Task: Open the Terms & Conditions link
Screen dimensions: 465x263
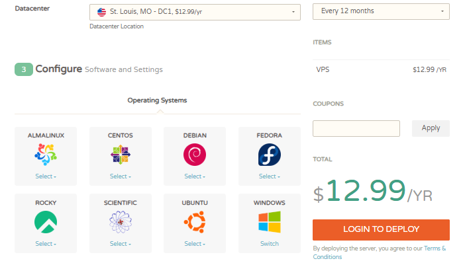Action: (380, 252)
